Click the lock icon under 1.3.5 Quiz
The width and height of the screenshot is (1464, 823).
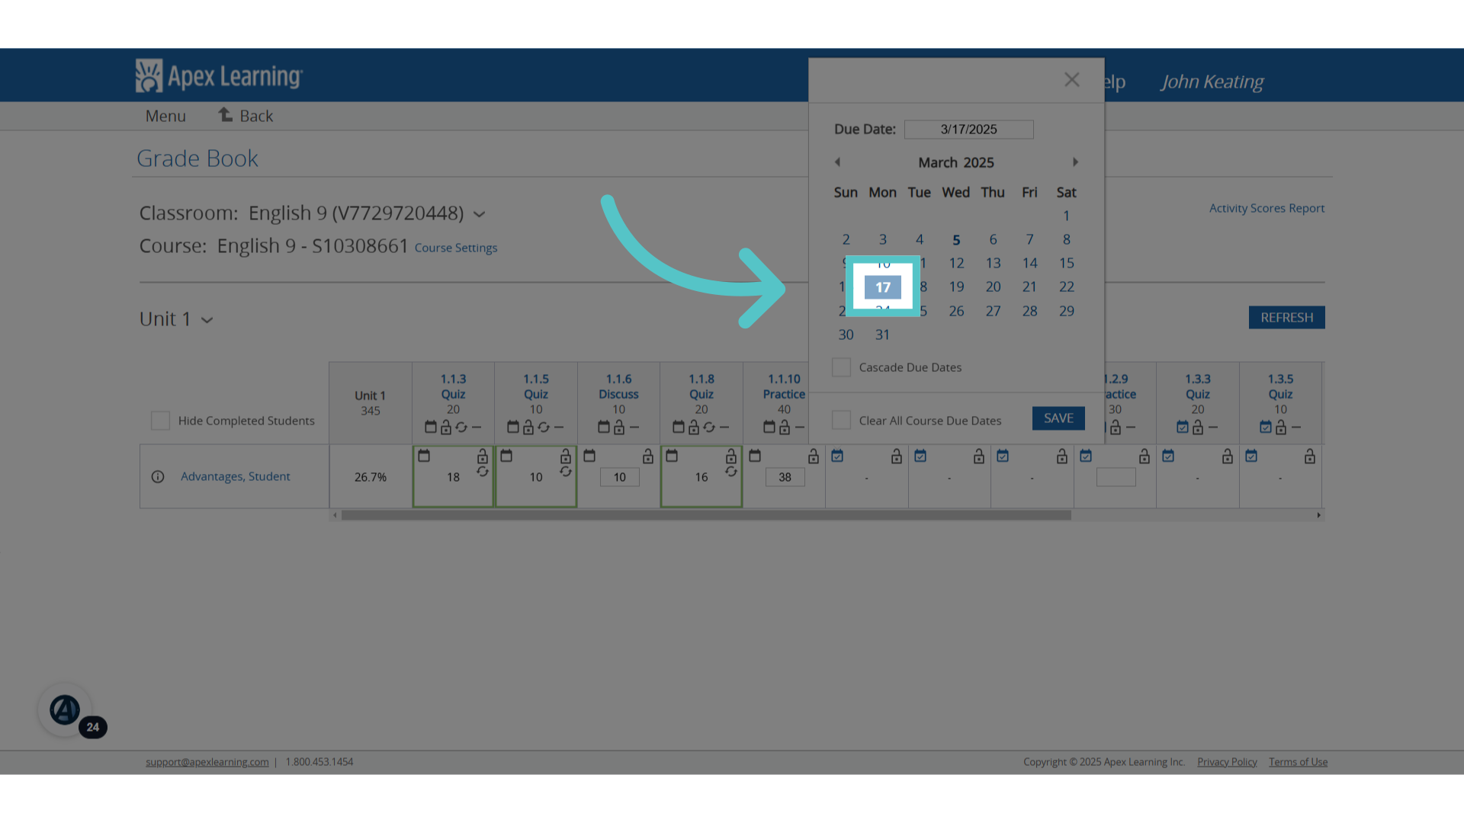(1281, 428)
